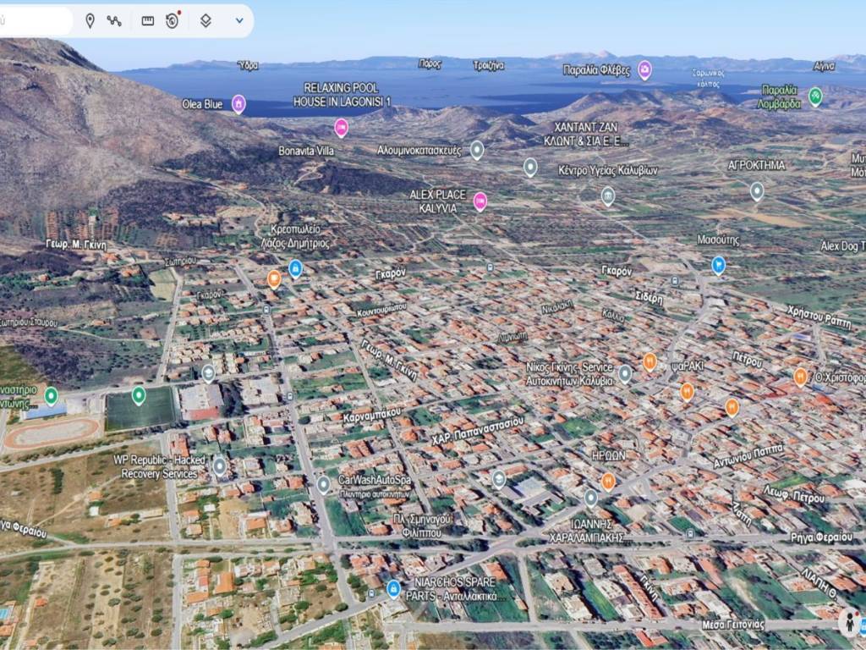Click the Add placemark pin tool
The width and height of the screenshot is (866, 650).
coord(90,20)
